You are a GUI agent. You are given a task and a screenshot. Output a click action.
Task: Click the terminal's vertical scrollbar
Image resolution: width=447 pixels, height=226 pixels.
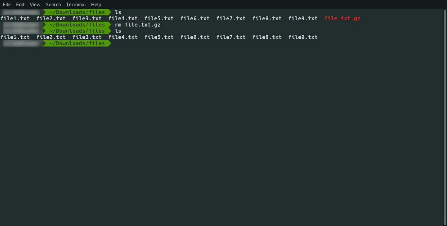coord(445,117)
